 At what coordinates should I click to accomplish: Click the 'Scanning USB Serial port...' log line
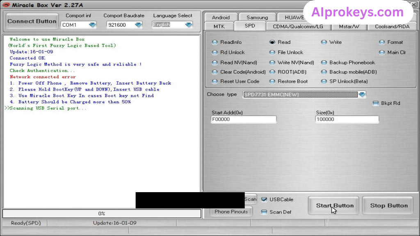[46, 108]
